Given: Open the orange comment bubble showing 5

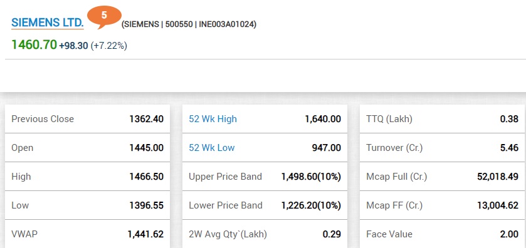Looking at the screenshot, I should [x=104, y=17].
